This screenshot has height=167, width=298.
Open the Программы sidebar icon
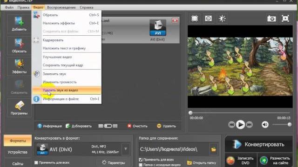(19, 108)
